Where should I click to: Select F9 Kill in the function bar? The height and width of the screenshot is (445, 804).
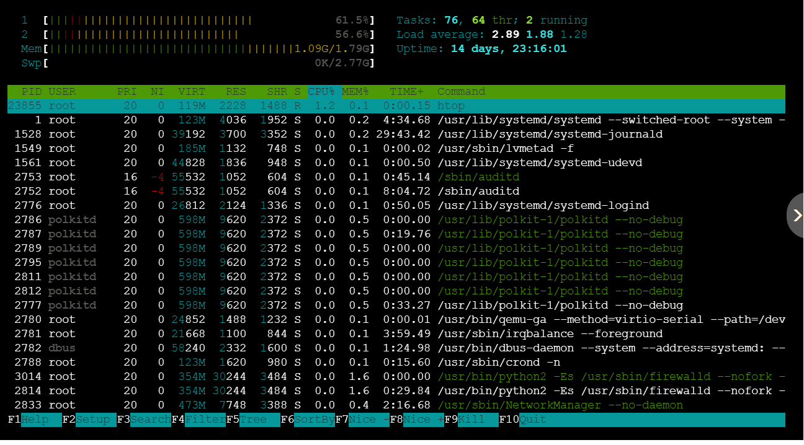471,420
